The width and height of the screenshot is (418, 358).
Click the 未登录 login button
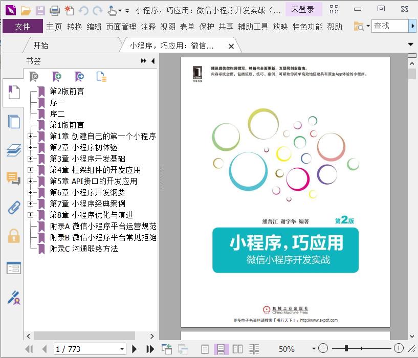tap(303, 10)
